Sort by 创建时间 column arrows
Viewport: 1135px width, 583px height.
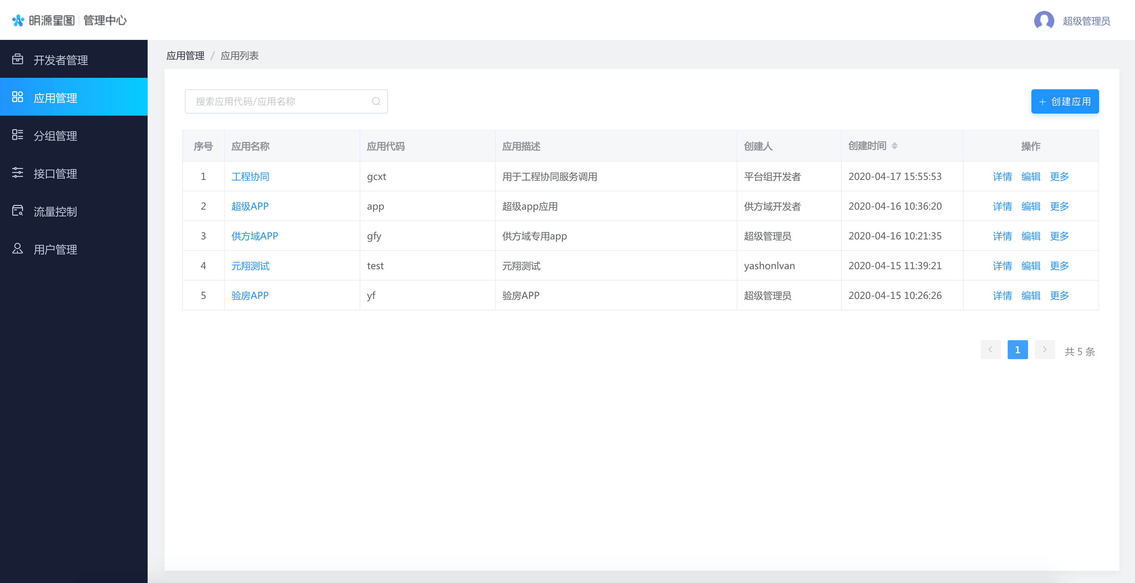tap(895, 146)
